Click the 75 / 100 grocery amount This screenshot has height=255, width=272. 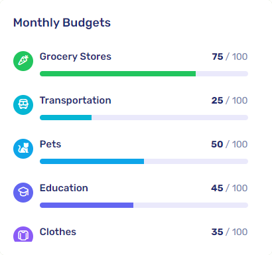[x=230, y=56]
